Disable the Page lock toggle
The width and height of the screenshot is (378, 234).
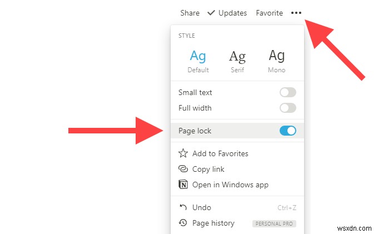click(287, 131)
